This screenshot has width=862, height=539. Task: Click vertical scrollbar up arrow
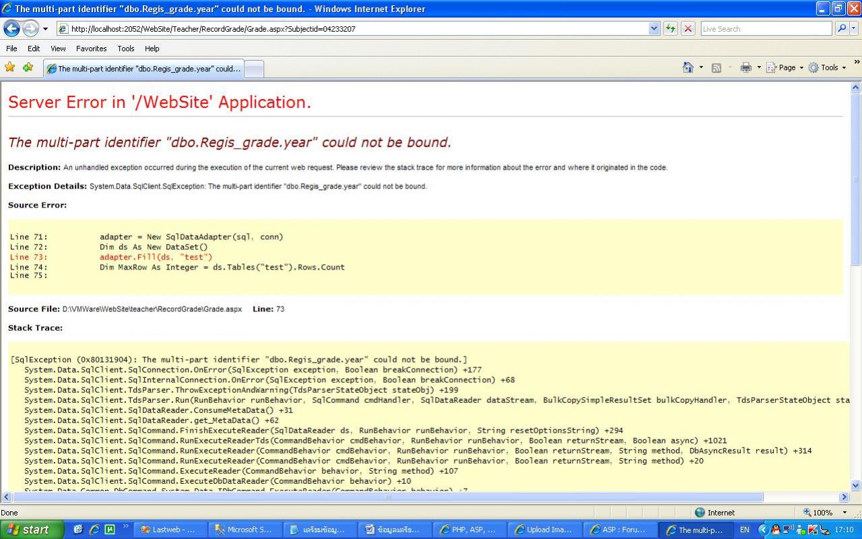pyautogui.click(x=856, y=87)
